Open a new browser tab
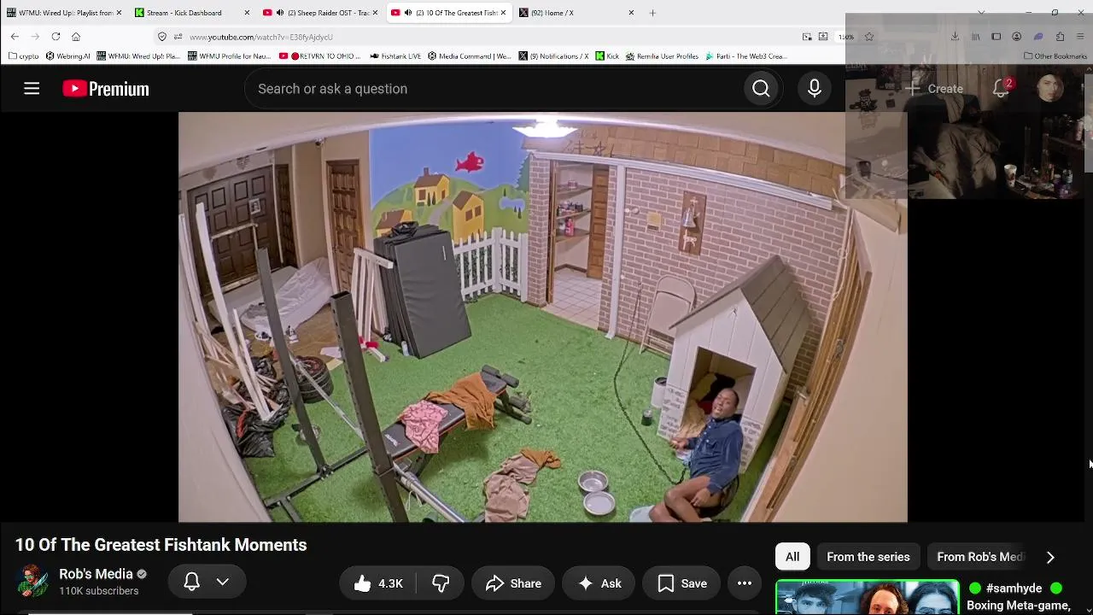 [x=652, y=13]
